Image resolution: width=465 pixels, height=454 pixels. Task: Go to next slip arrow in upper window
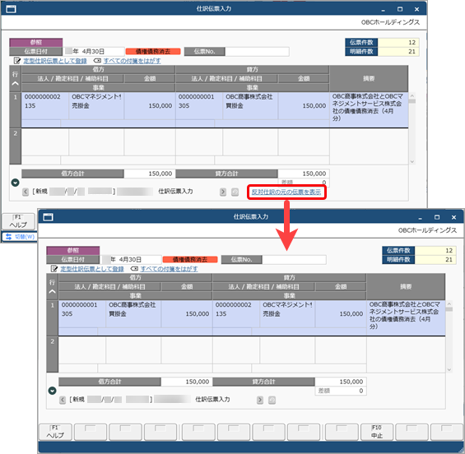(x=223, y=192)
